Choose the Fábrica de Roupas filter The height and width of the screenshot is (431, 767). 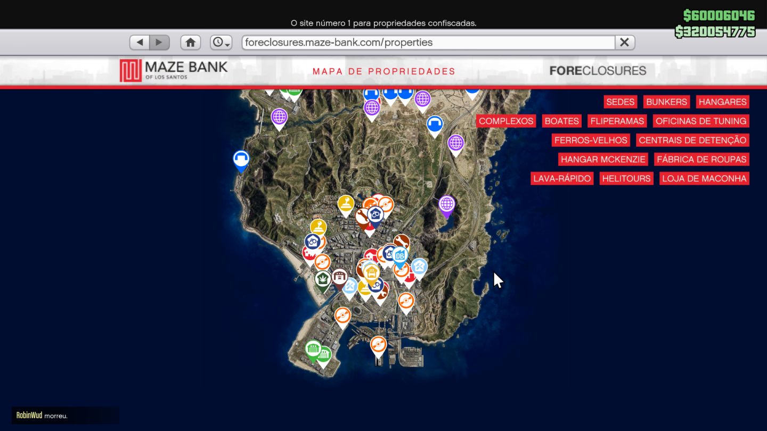pos(701,159)
